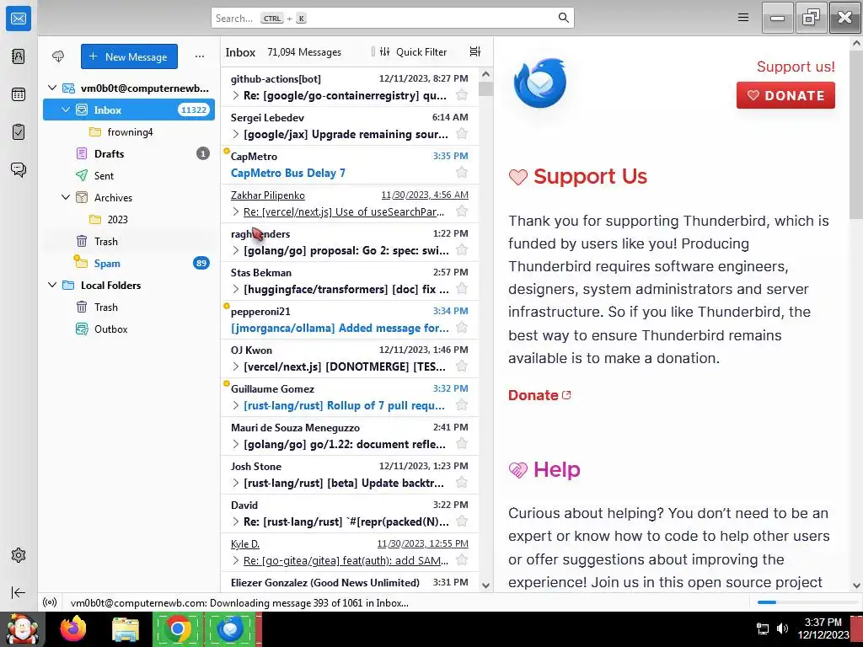Open CapMetro Bus Delay 7 message

[350, 165]
